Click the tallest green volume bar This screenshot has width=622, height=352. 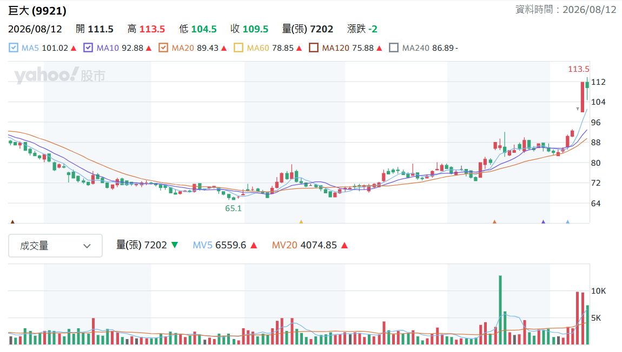click(x=500, y=310)
